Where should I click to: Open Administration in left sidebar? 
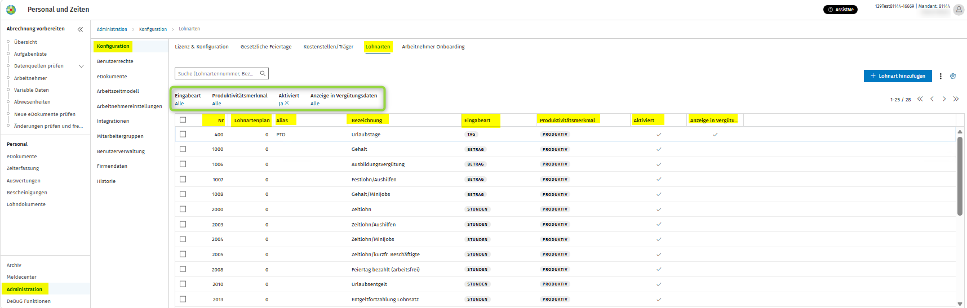click(24, 289)
